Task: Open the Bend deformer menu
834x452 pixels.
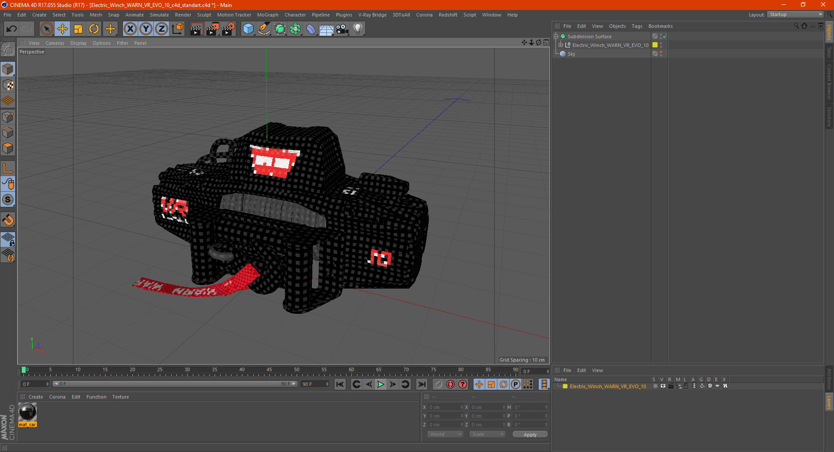Action: pos(311,29)
